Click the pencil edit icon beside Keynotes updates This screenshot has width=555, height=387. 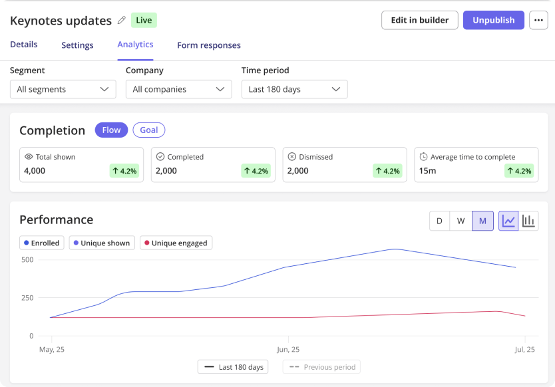[121, 20]
